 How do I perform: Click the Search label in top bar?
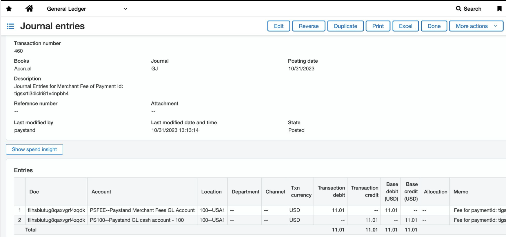click(472, 9)
